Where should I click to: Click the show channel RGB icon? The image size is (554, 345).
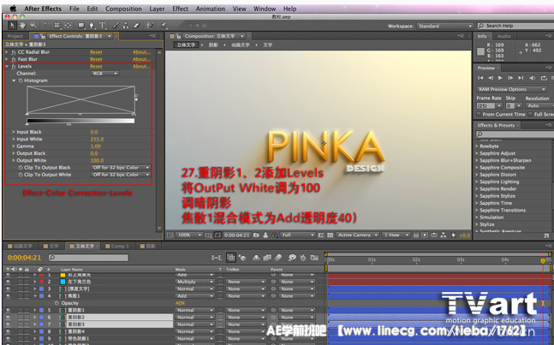(x=275, y=235)
